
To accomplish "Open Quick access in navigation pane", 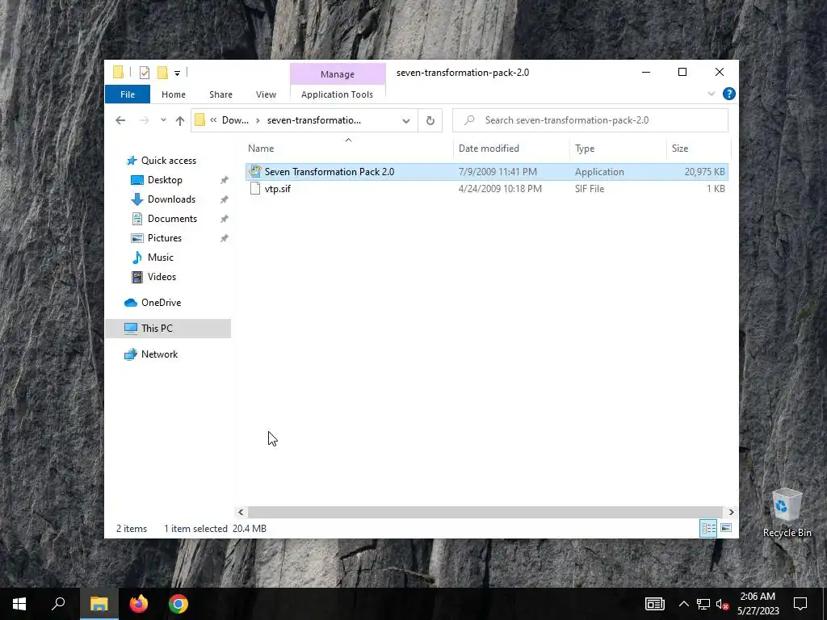I will [168, 161].
